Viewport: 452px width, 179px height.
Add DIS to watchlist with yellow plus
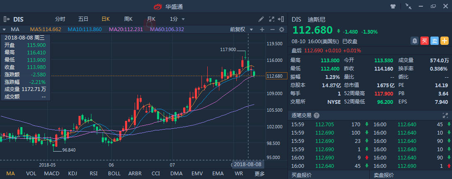pyautogui.click(x=445, y=41)
